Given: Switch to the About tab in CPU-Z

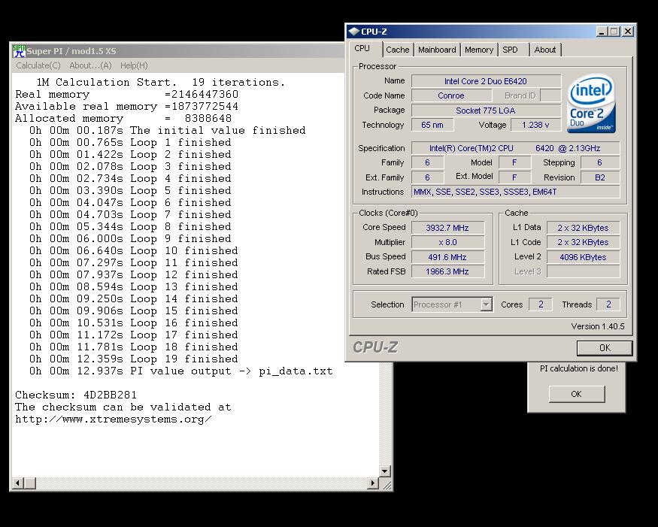Looking at the screenshot, I should point(544,50).
